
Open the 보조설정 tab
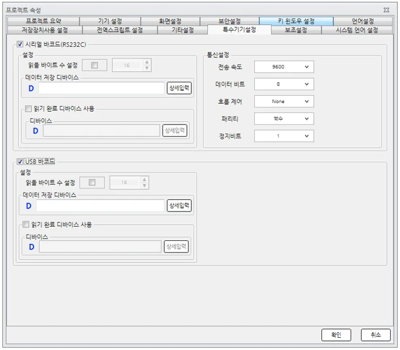[296, 30]
